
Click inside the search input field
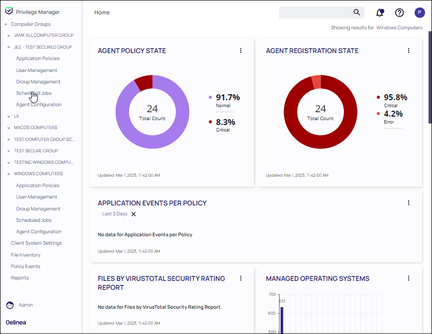[314, 12]
